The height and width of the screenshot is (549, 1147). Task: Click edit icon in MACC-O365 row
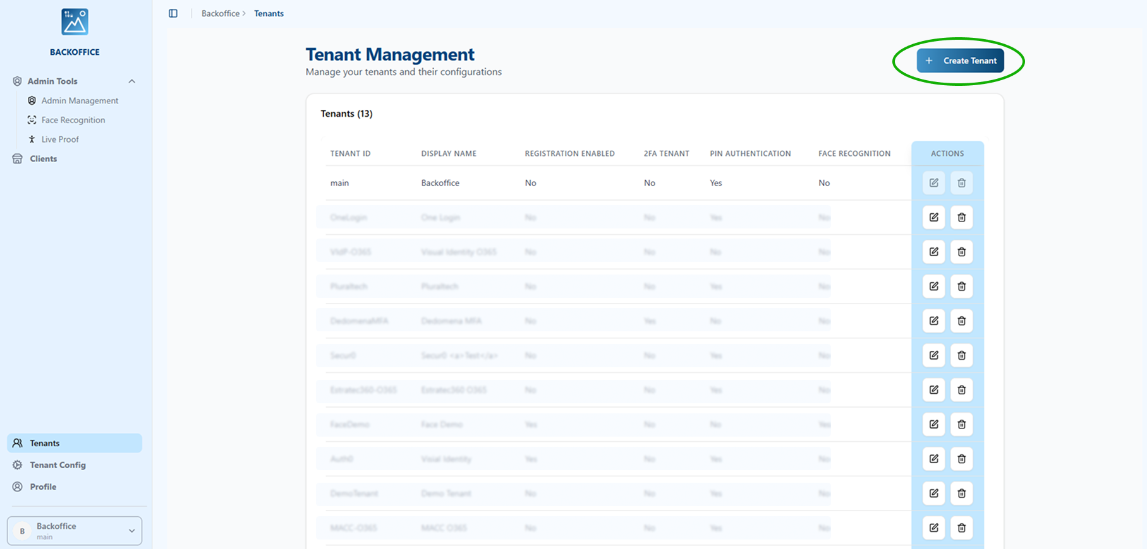coord(933,528)
